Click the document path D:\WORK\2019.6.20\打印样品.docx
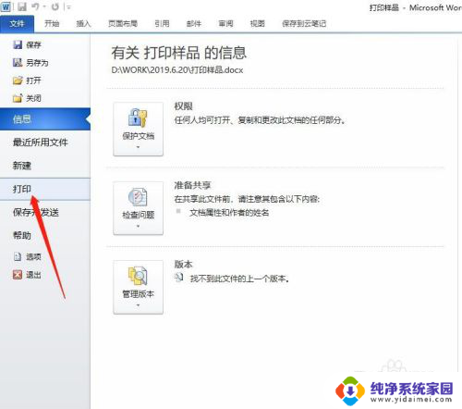The width and height of the screenshot is (462, 409). (177, 70)
